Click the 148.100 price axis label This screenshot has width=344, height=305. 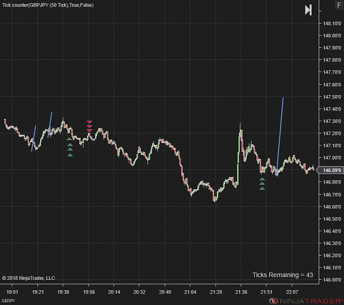(332, 24)
